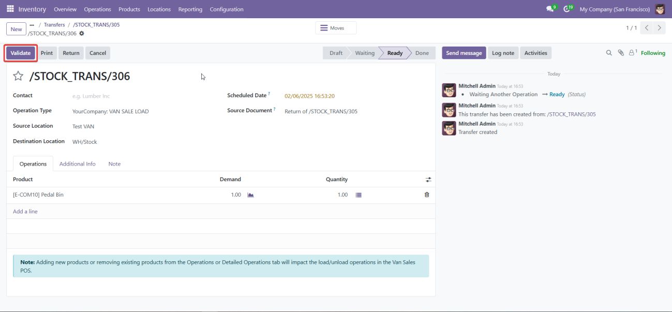Open the user avatar menu in the top bar
The width and height of the screenshot is (672, 312).
click(x=660, y=9)
